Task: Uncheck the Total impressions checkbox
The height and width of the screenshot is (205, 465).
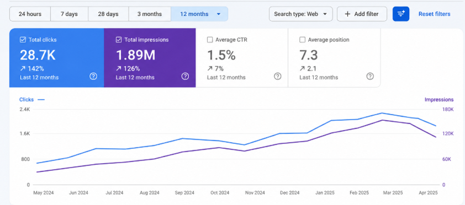Action: click(x=119, y=40)
